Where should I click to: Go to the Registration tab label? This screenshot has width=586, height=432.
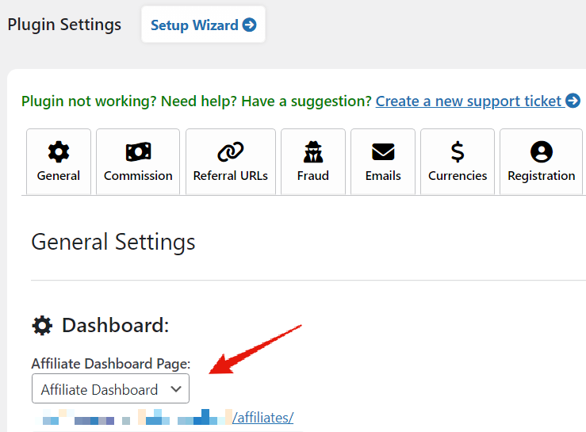pyautogui.click(x=542, y=176)
